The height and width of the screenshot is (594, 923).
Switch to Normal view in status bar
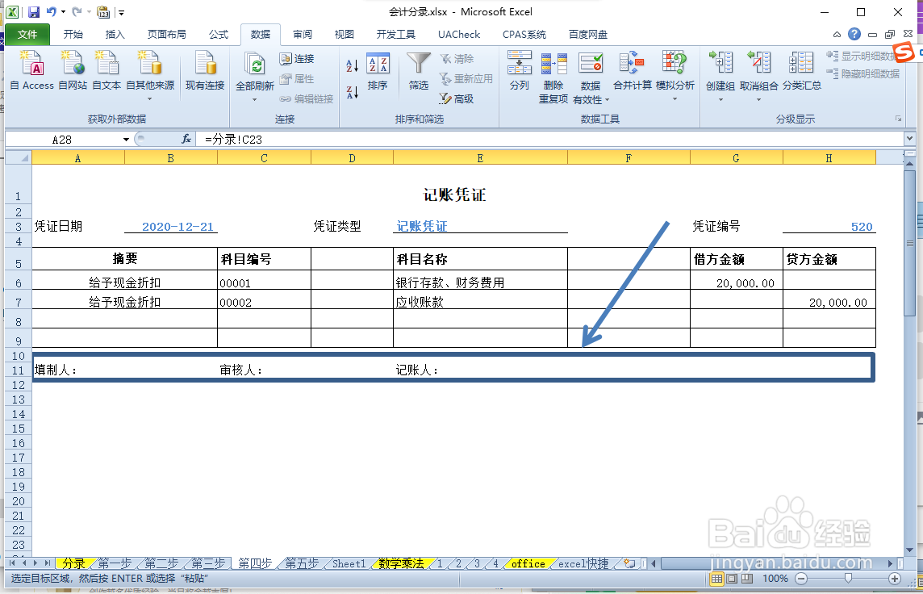click(716, 579)
